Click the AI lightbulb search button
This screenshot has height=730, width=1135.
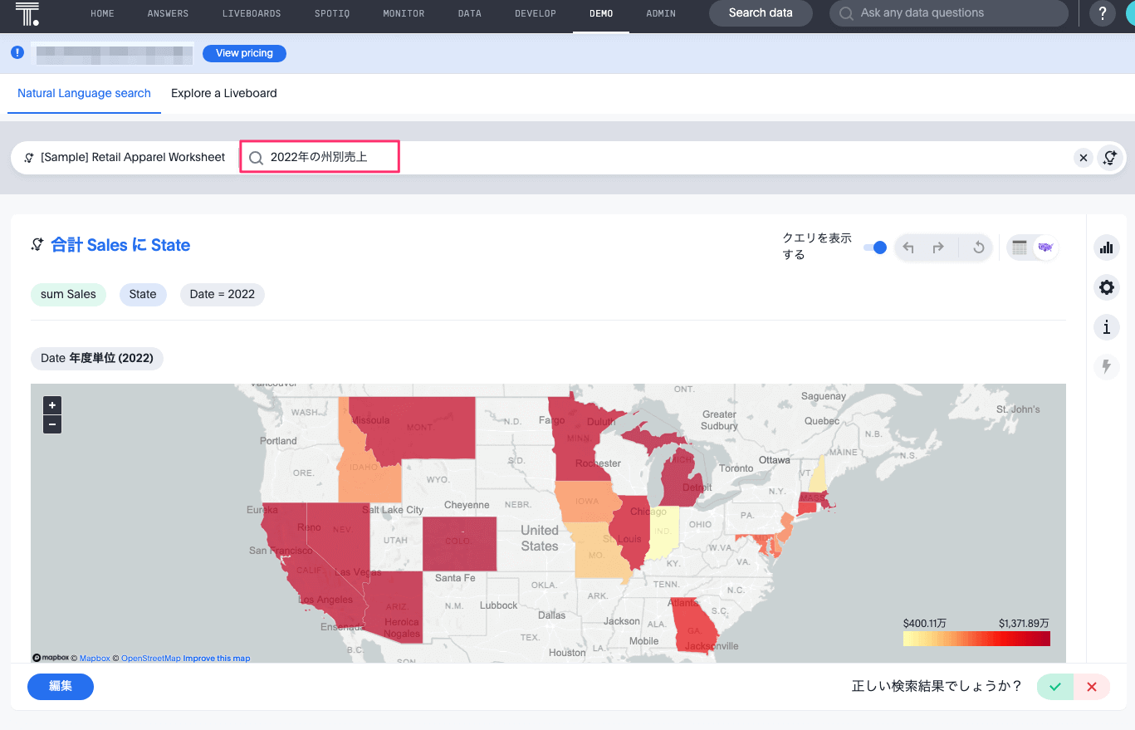point(1110,158)
